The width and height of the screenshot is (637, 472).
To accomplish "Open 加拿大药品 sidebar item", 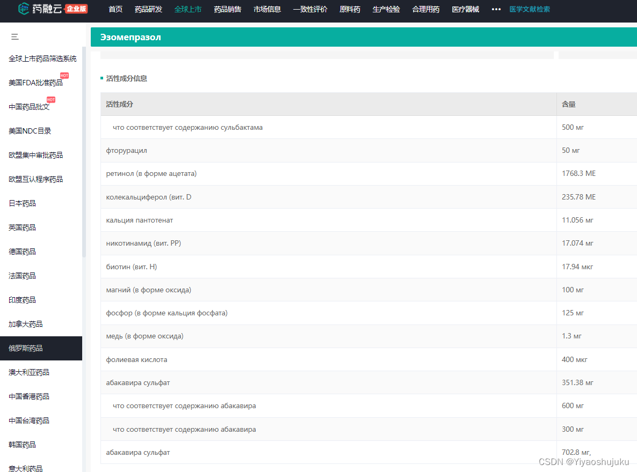I will tap(26, 324).
